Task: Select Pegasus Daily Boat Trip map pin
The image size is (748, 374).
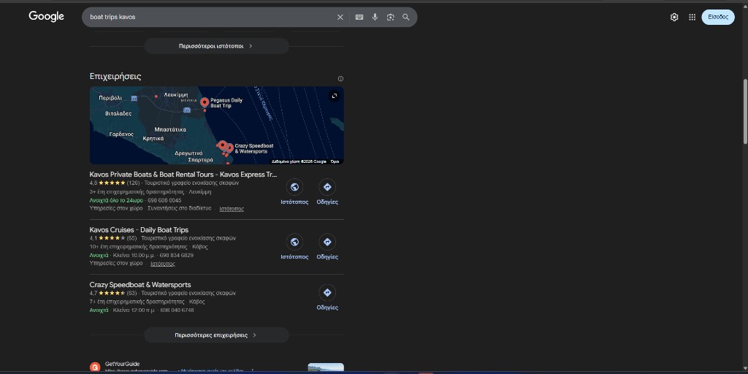Action: pyautogui.click(x=205, y=102)
